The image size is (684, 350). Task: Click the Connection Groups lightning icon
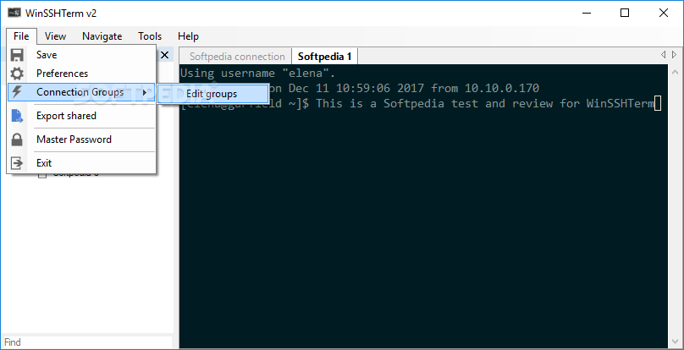pyautogui.click(x=17, y=92)
